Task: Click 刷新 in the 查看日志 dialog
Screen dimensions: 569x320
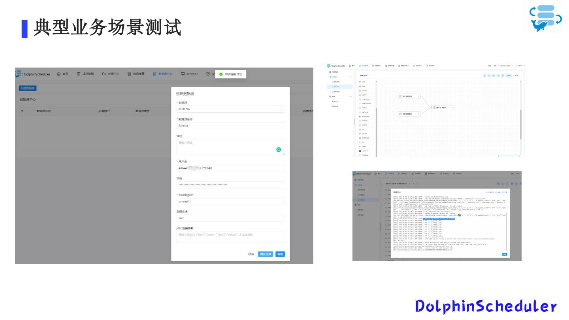Action: [x=497, y=192]
